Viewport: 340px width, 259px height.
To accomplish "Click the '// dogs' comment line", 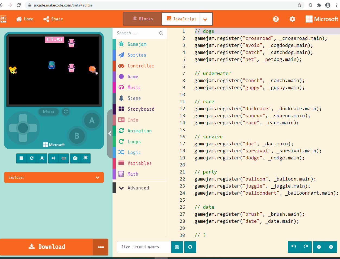I will [x=204, y=31].
